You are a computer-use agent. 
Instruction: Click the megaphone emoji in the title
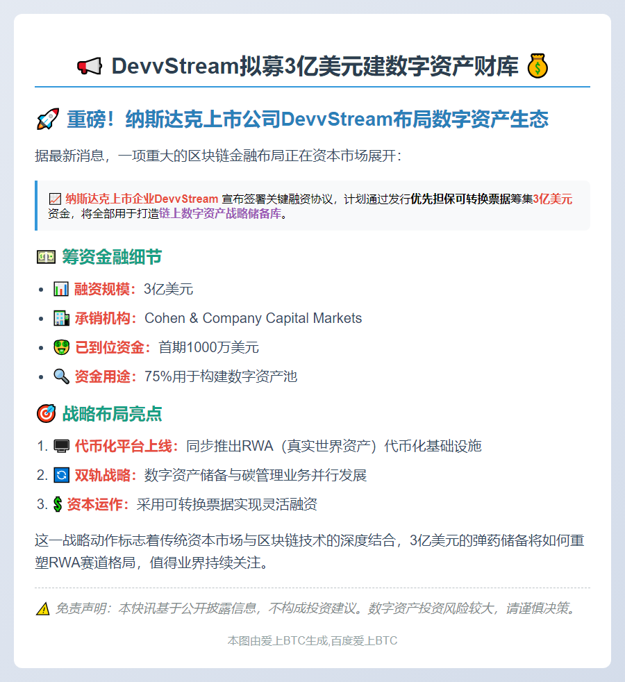coord(90,66)
